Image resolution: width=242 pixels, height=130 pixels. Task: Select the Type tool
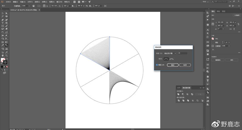pos(3,23)
